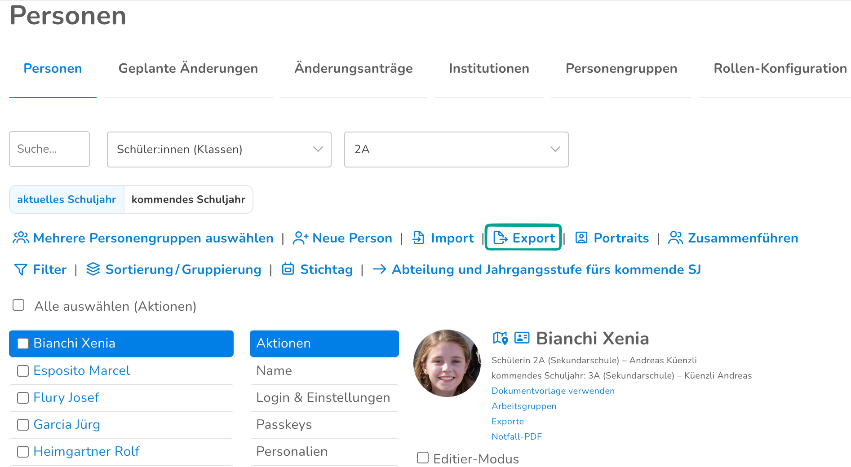Click the Zusammenführen people icon

675,238
